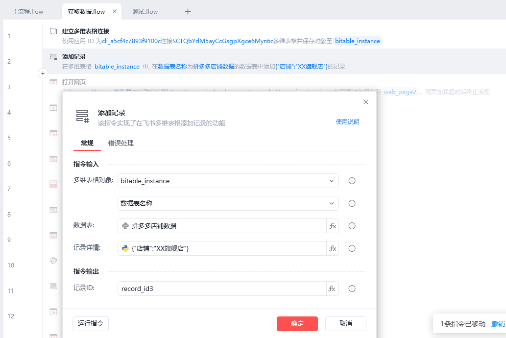Screen dimensions: 506x338
Task: Add a new flow tab with plus
Action: point(188,12)
